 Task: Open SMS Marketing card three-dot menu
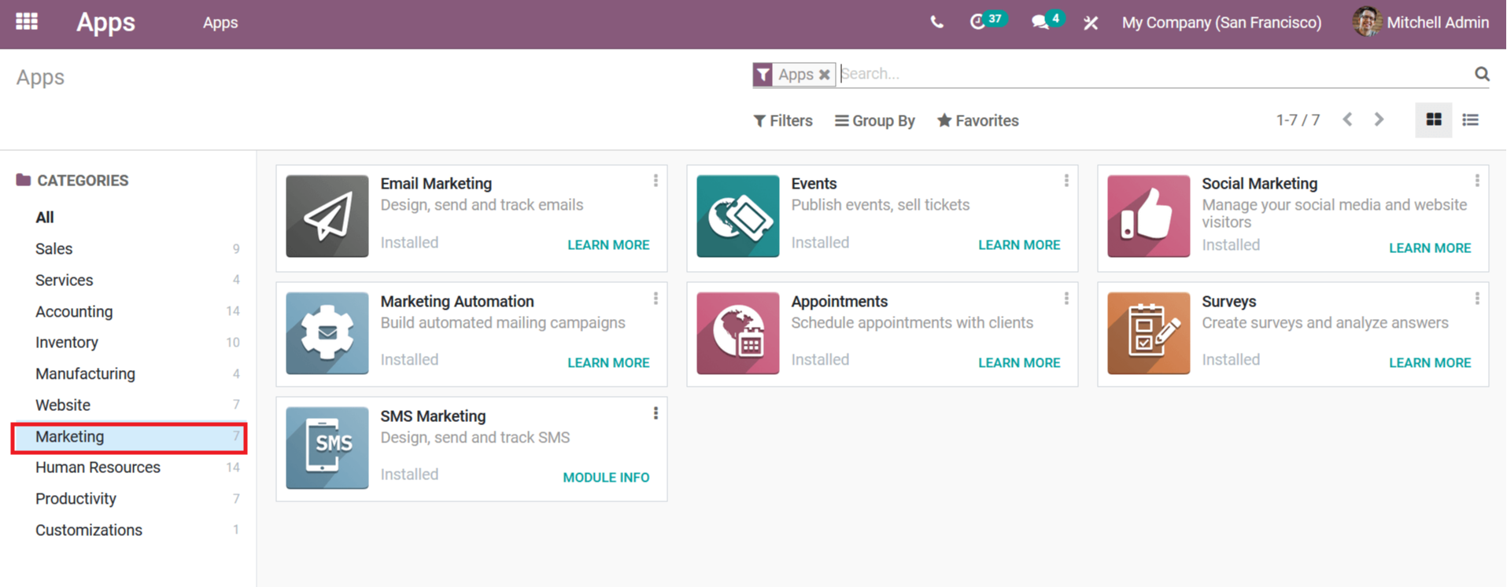pyautogui.click(x=656, y=413)
